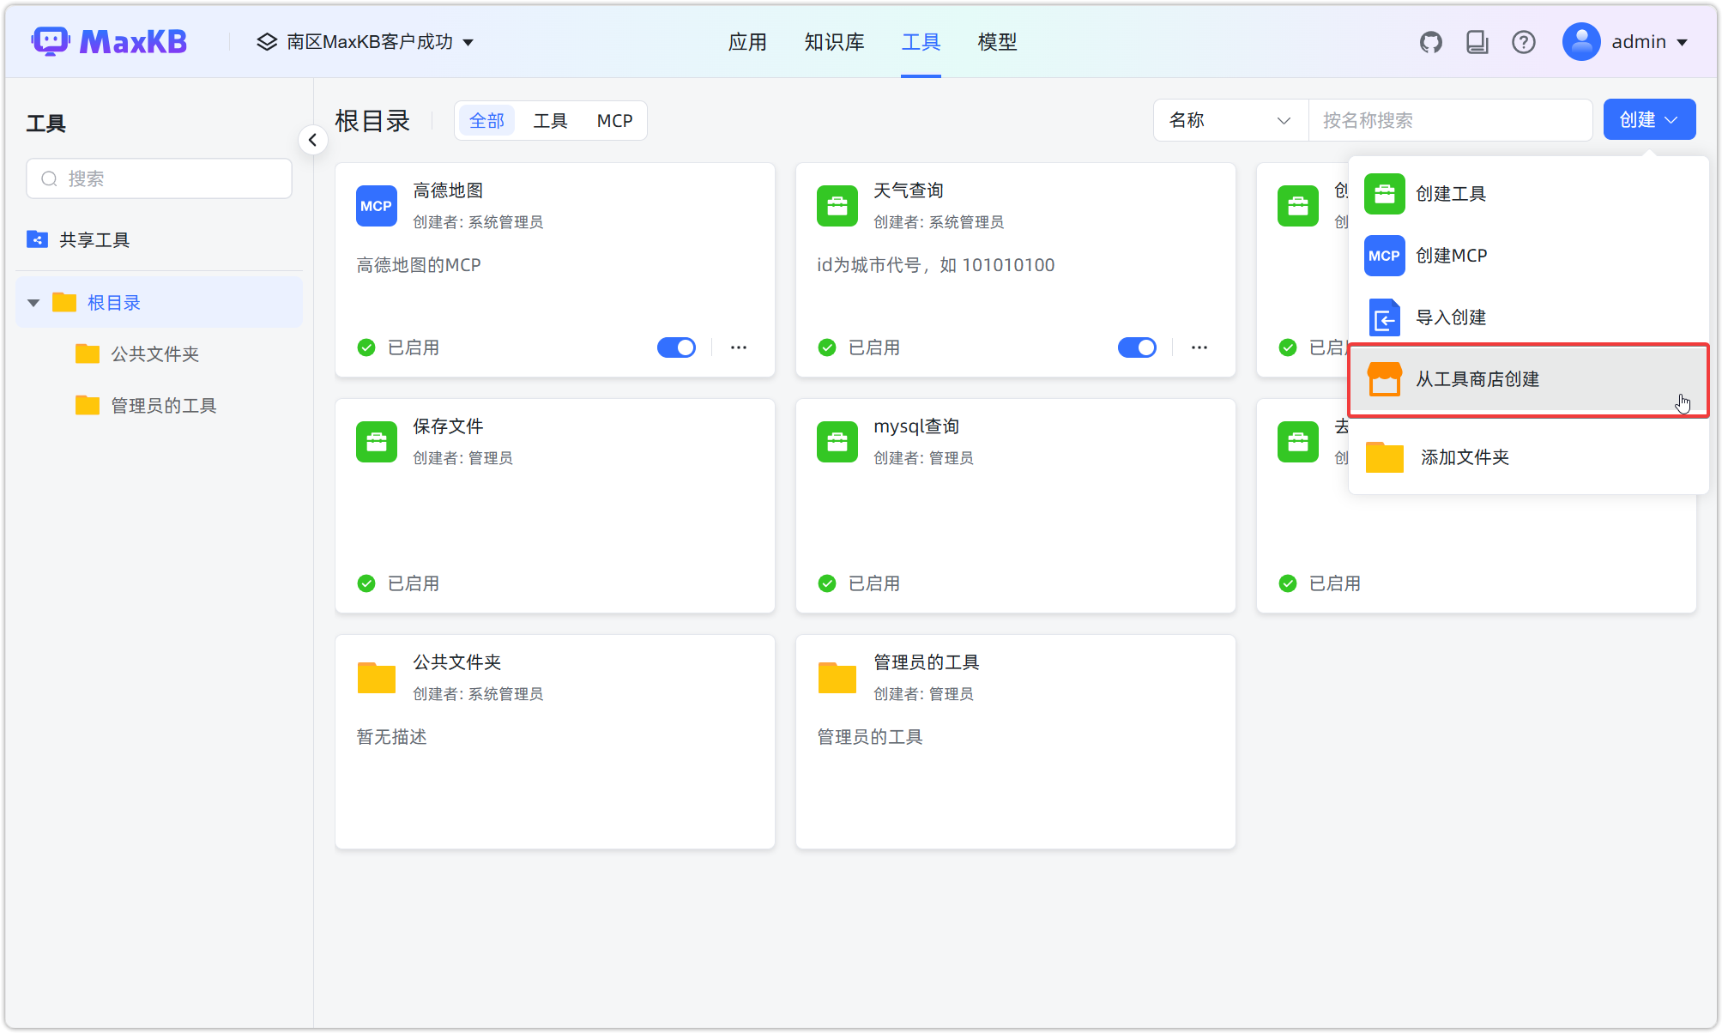This screenshot has height=1033, width=1722.
Task: Click the help question mark icon
Action: pyautogui.click(x=1524, y=41)
